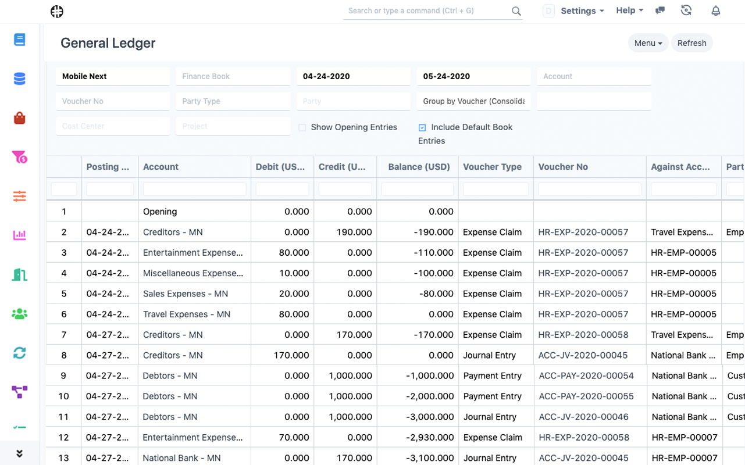Click the magnifier icon in search bar
745x465 pixels.
pyautogui.click(x=516, y=11)
